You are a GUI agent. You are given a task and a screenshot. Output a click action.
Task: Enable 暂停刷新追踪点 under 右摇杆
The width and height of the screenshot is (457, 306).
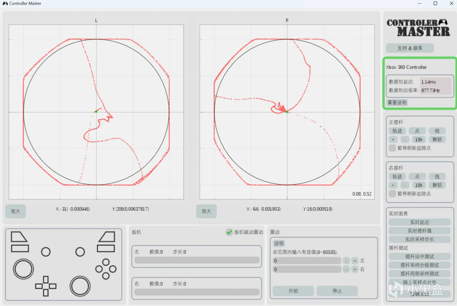click(392, 194)
